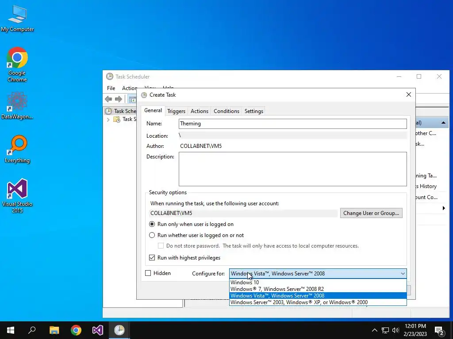
Task: Maximize the Task Scheduler window
Action: tap(419, 76)
